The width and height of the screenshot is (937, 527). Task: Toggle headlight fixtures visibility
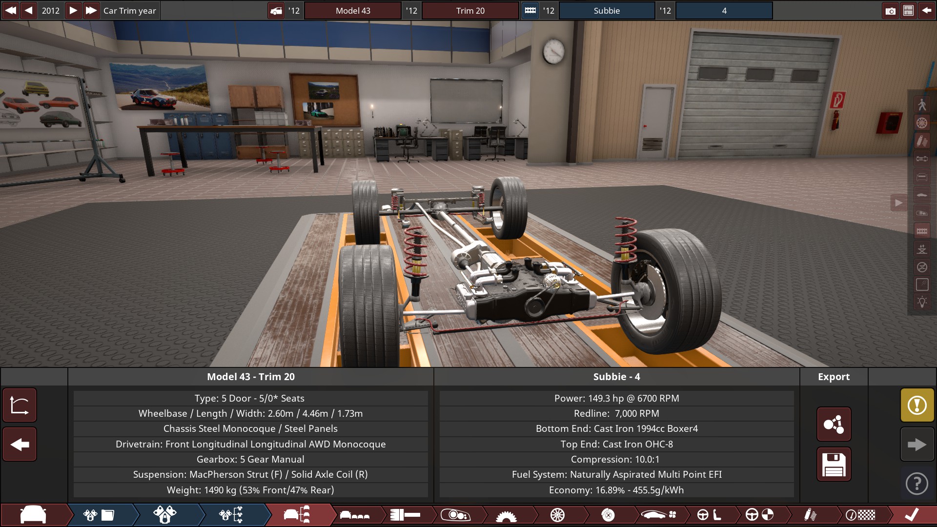click(x=922, y=213)
